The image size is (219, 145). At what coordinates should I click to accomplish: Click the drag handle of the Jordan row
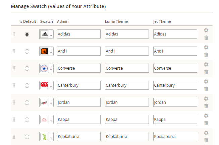[14, 102]
